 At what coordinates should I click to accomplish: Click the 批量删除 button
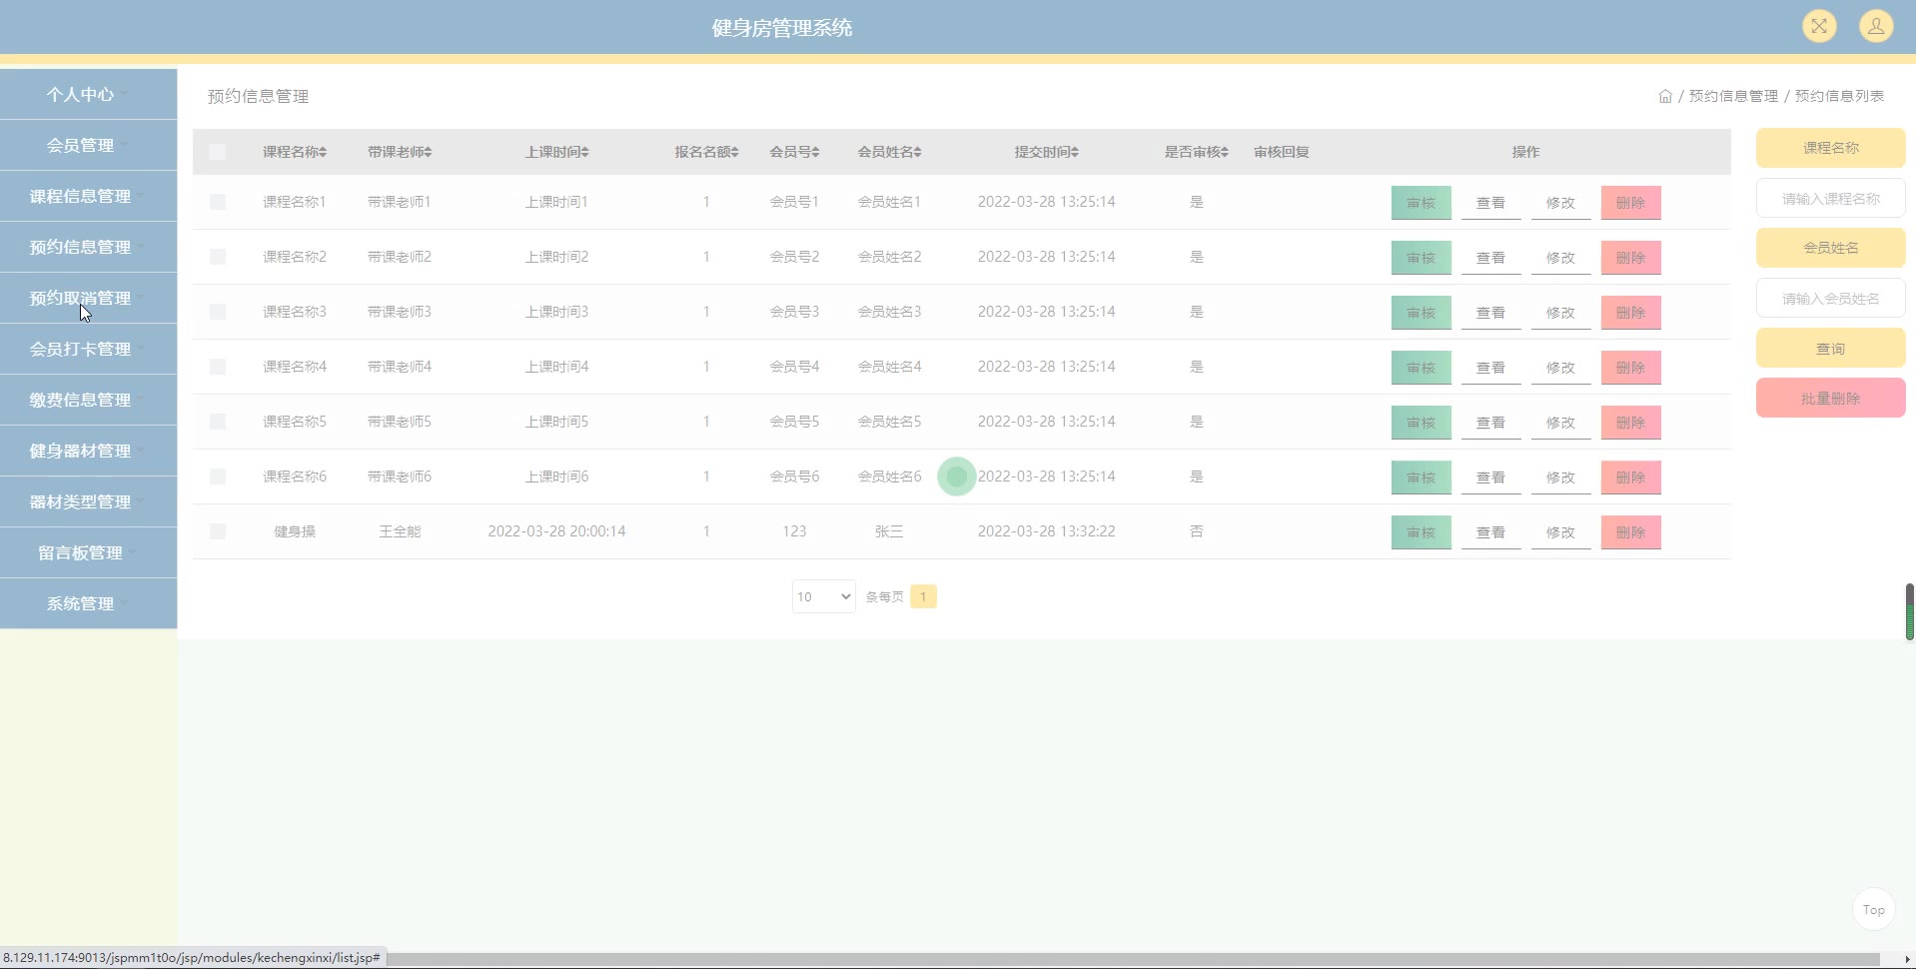click(1829, 399)
